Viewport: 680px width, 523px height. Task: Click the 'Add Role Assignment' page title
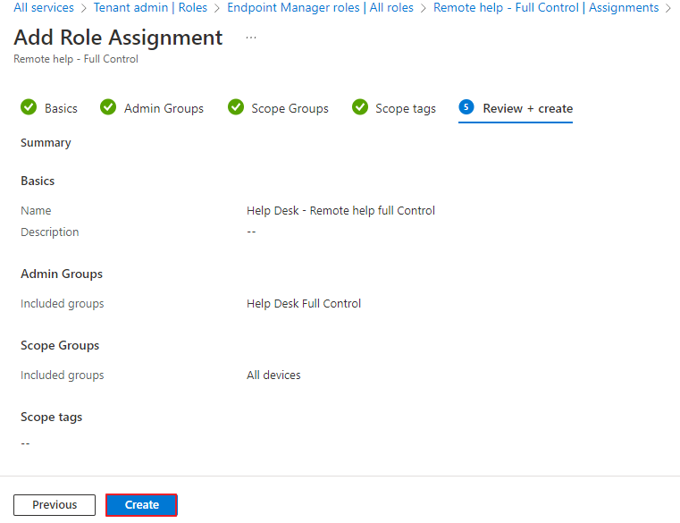[x=118, y=38]
